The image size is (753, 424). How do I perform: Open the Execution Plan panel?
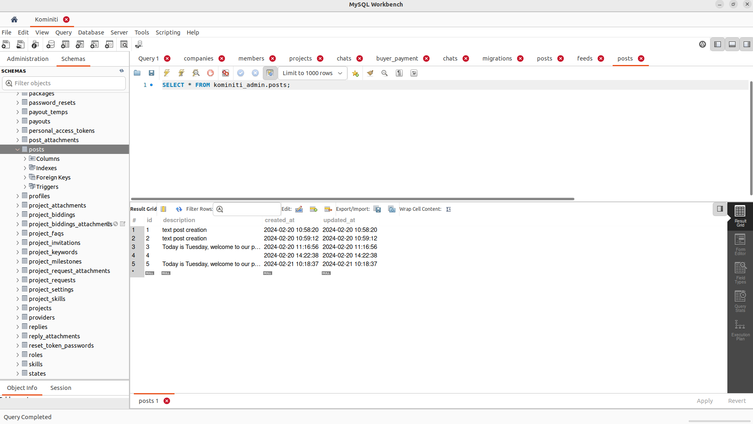coord(740,330)
